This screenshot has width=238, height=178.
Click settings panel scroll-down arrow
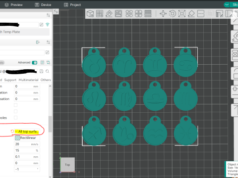[50, 177]
